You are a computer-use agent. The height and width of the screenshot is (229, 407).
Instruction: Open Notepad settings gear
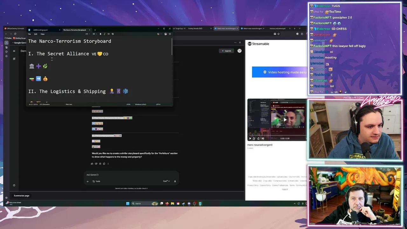[x=170, y=34]
